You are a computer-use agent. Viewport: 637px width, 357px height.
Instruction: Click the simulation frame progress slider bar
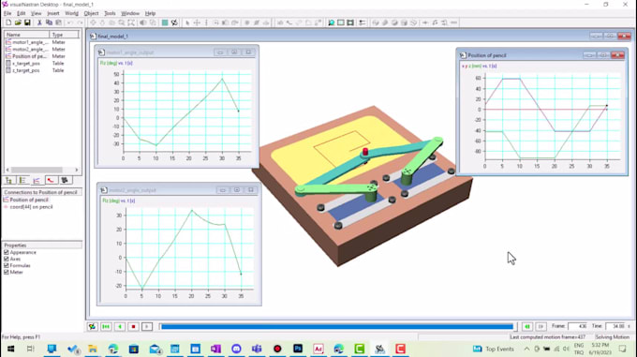pyautogui.click(x=338, y=326)
